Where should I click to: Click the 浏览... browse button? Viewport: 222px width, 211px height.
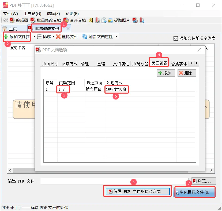[x=204, y=181]
